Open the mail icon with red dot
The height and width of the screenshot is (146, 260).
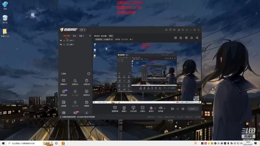[x=170, y=30]
